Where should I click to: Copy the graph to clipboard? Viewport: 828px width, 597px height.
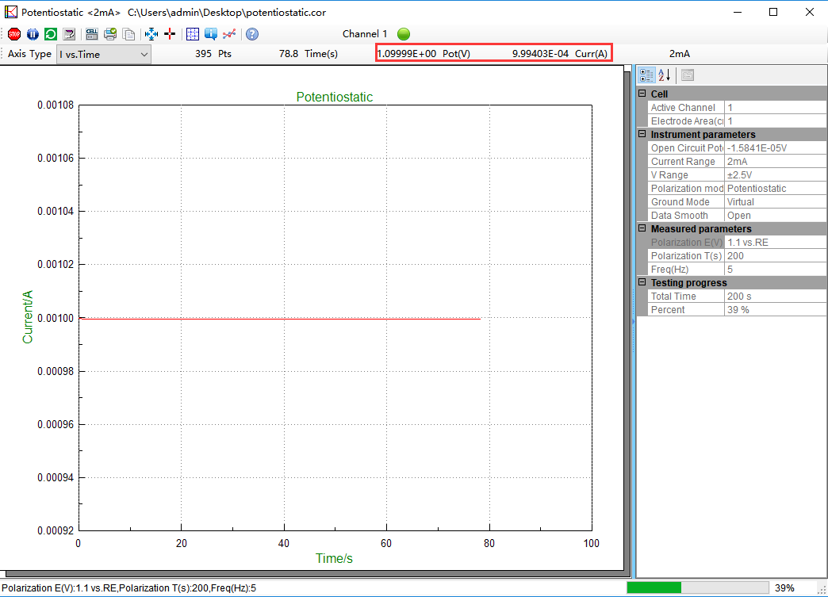128,34
